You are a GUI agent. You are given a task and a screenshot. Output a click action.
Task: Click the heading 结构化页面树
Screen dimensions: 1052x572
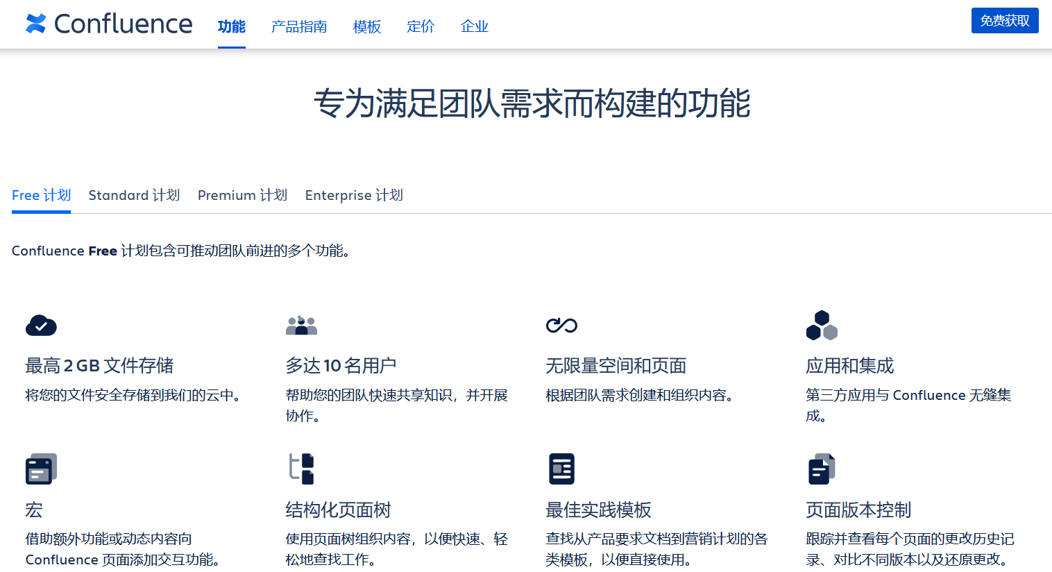tap(339, 510)
